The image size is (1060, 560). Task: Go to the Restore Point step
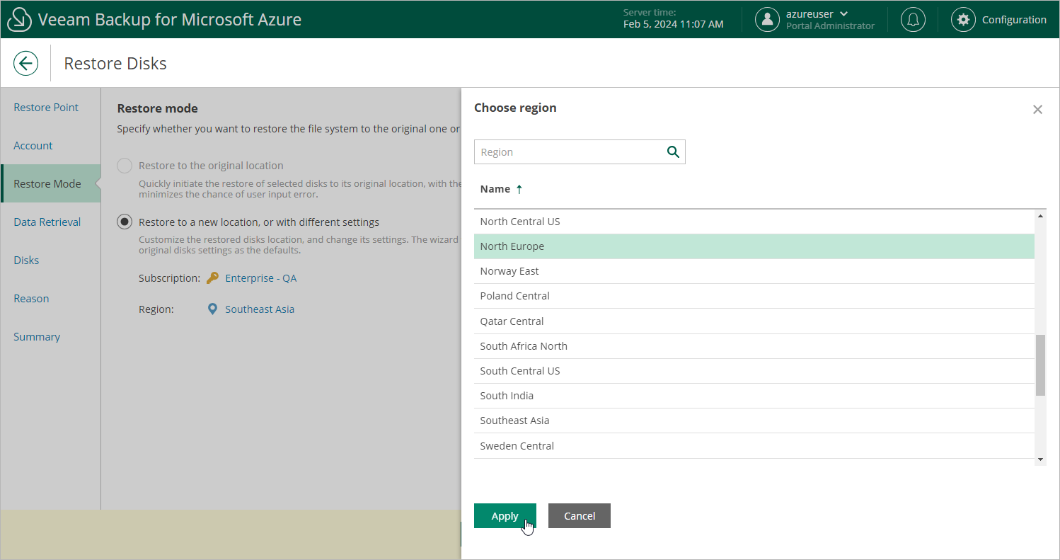click(x=46, y=108)
